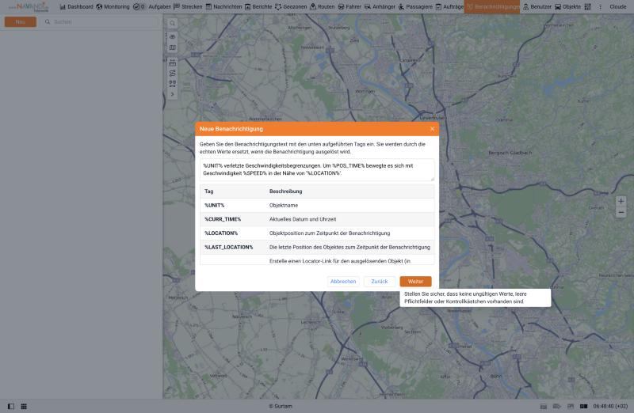Select the %LOCATION% tag row
634x413 pixels.
(317, 233)
